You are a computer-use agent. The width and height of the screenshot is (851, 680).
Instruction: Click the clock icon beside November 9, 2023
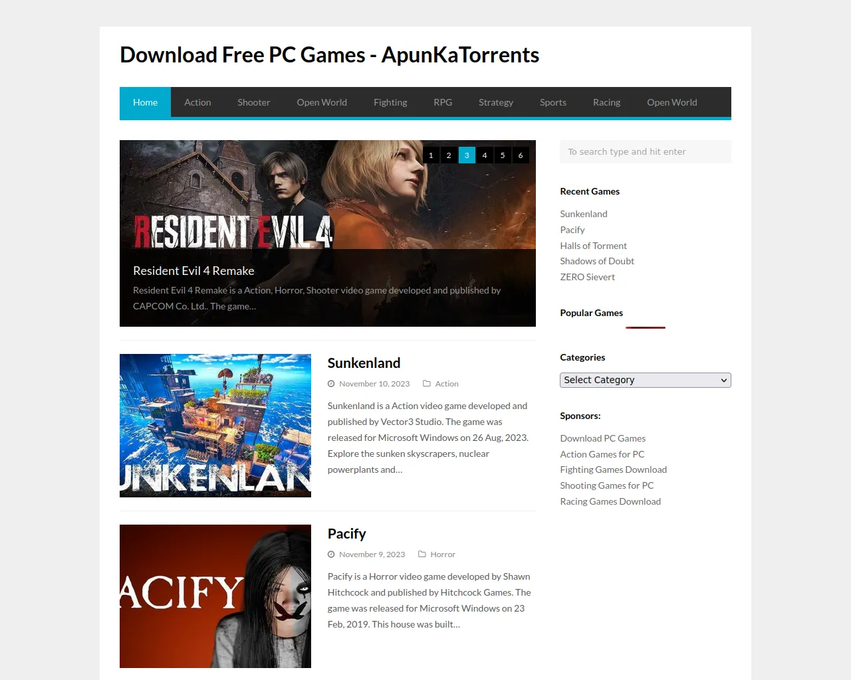(x=331, y=554)
